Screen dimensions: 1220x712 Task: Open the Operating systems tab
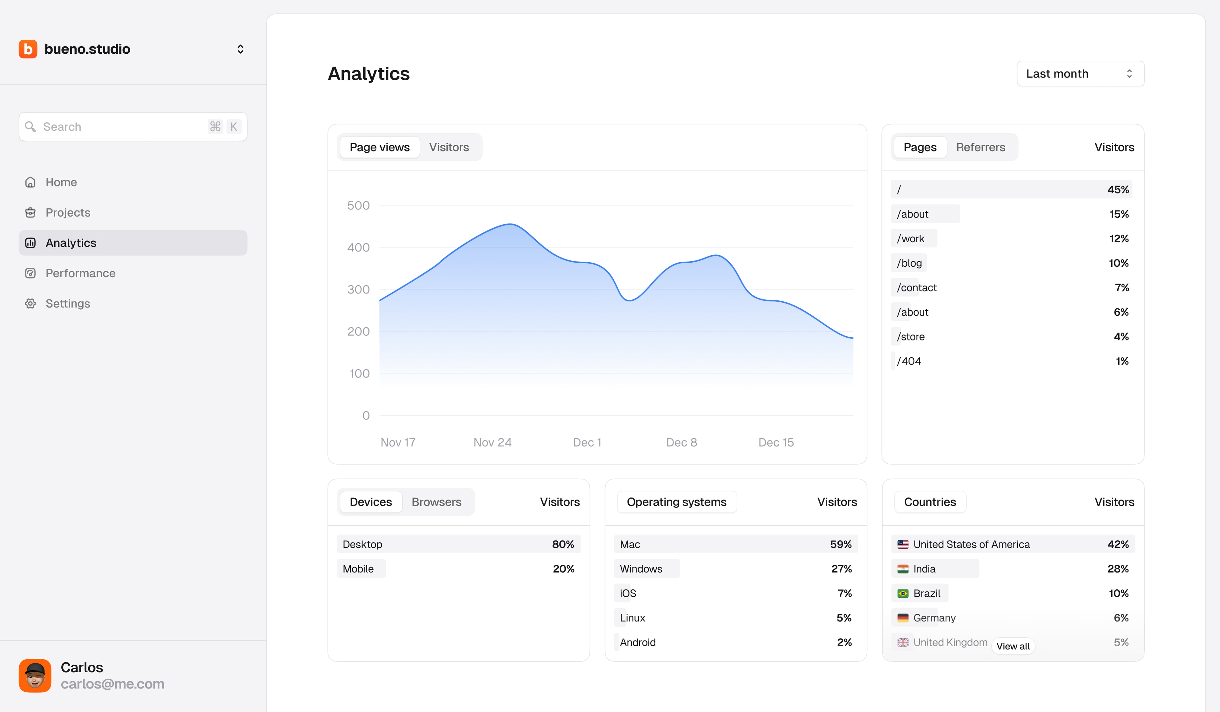pos(676,502)
